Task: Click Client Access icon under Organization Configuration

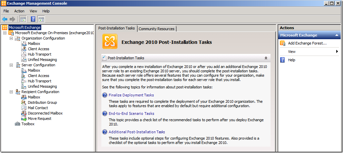Action: pos(24,49)
